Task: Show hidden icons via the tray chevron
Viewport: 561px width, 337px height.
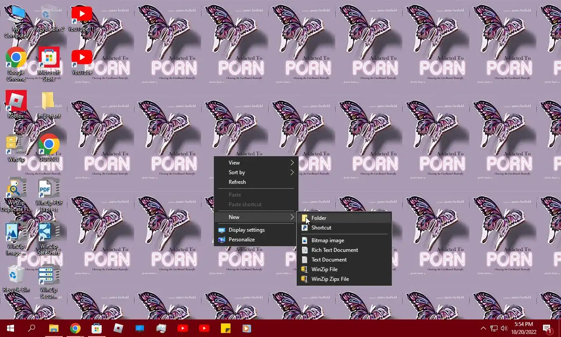Action: [x=483, y=328]
